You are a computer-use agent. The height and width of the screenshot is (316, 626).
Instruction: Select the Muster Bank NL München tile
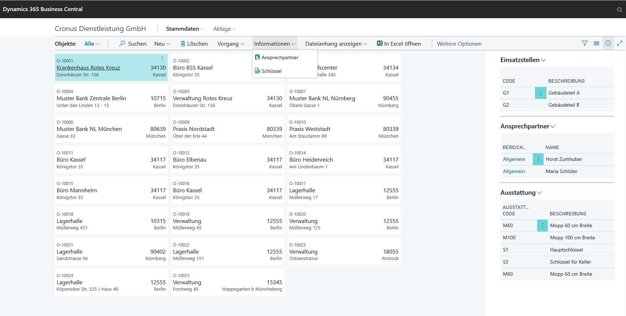click(111, 129)
